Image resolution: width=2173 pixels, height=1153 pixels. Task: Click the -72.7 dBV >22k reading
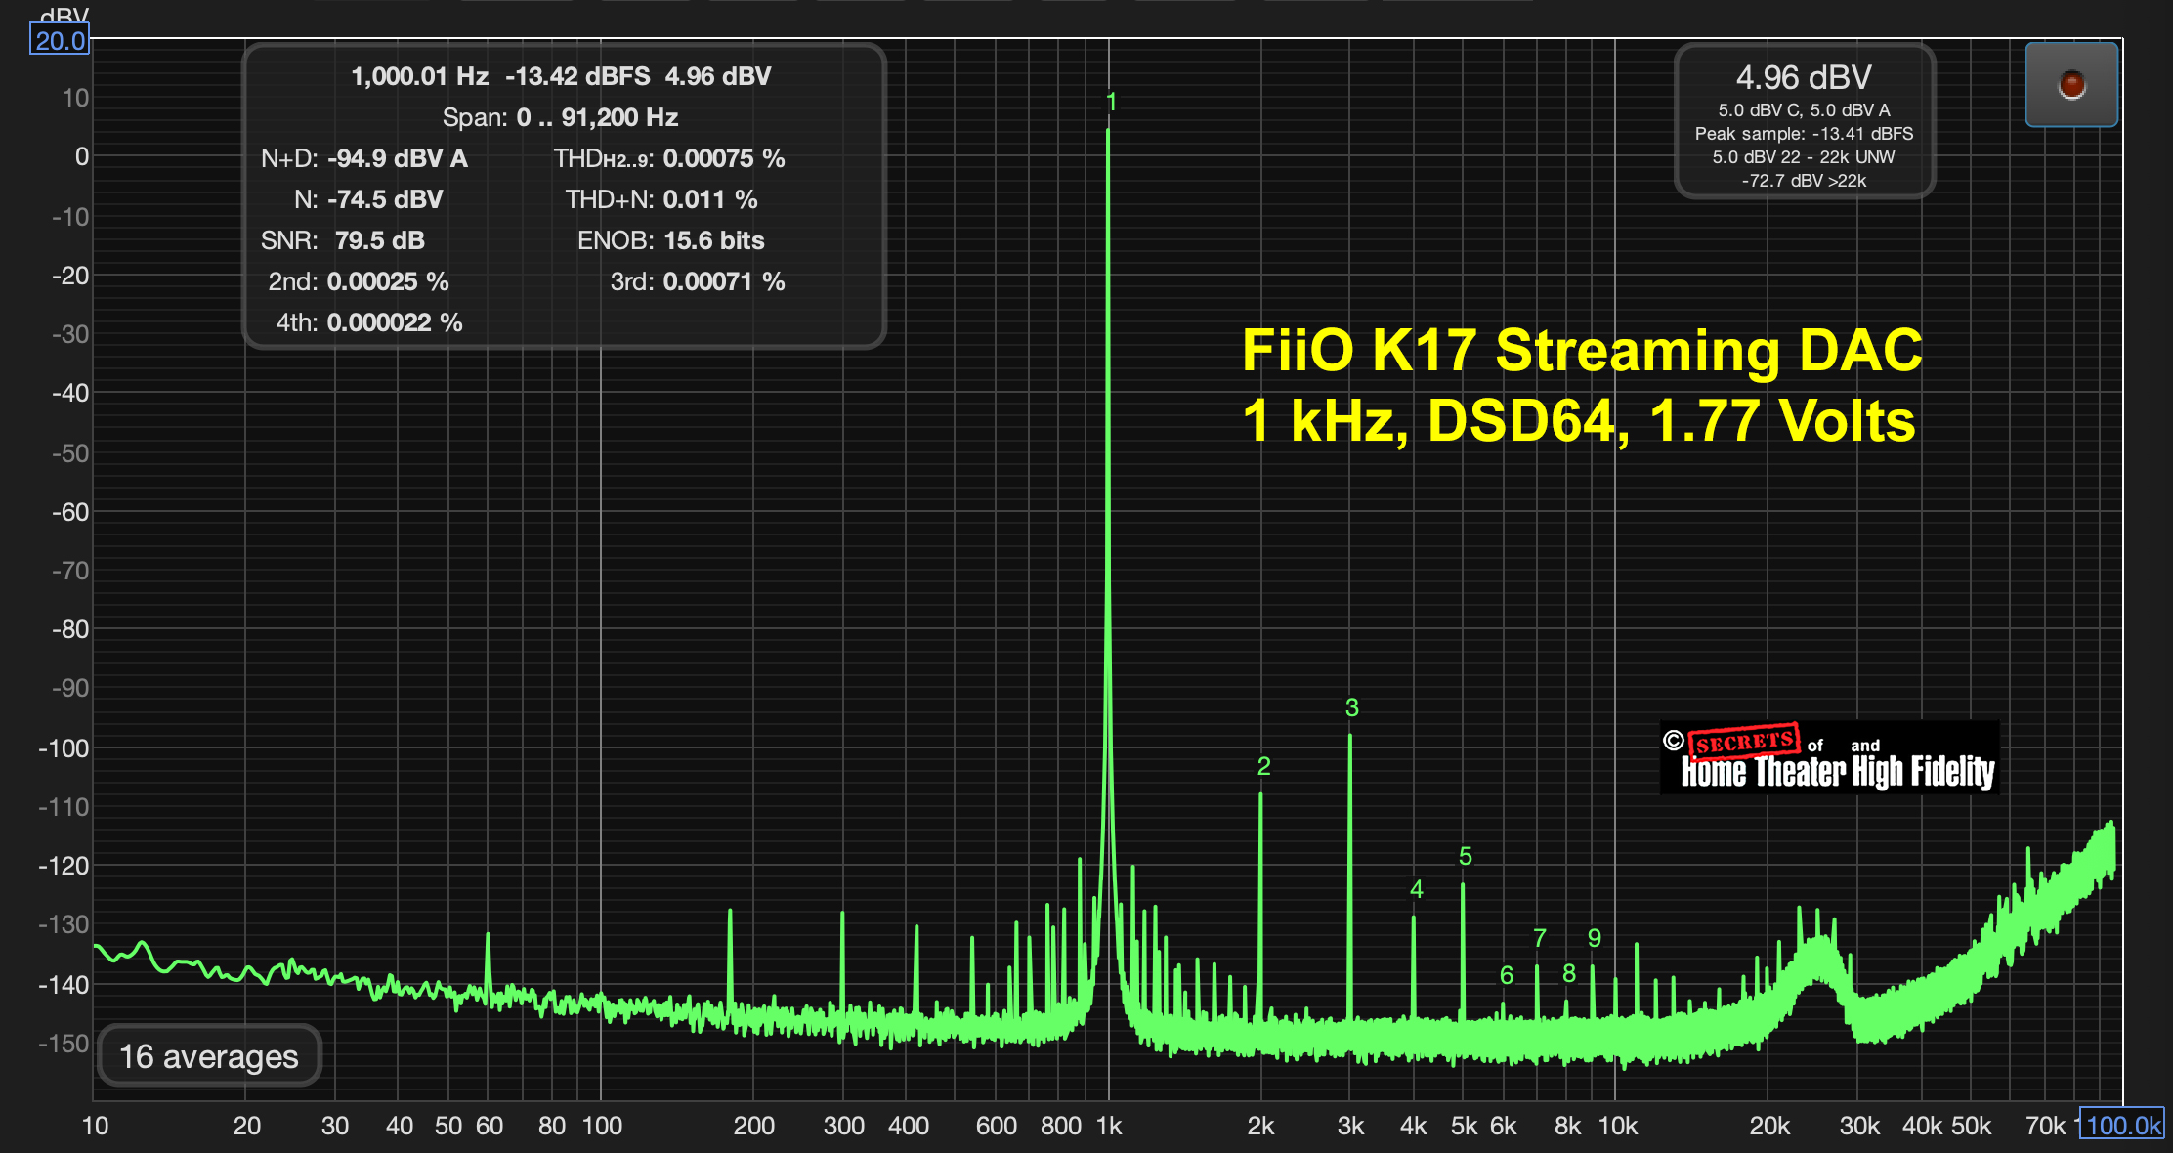(x=1804, y=181)
